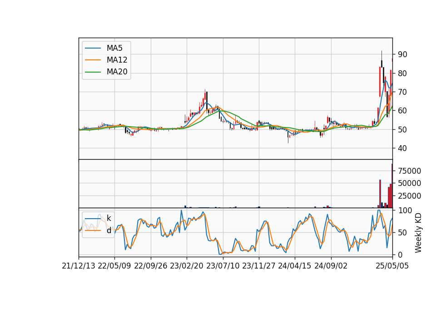
Task: Click the 22/09/26 date tick label
Action: click(151, 266)
